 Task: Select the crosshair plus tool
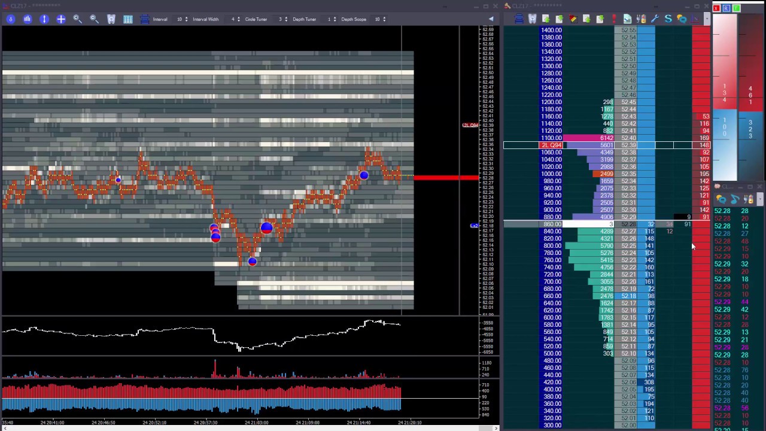[60, 19]
